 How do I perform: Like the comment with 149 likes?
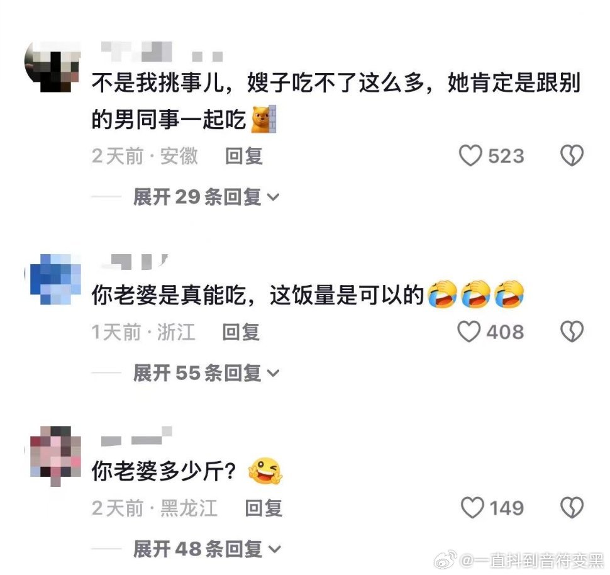click(472, 508)
